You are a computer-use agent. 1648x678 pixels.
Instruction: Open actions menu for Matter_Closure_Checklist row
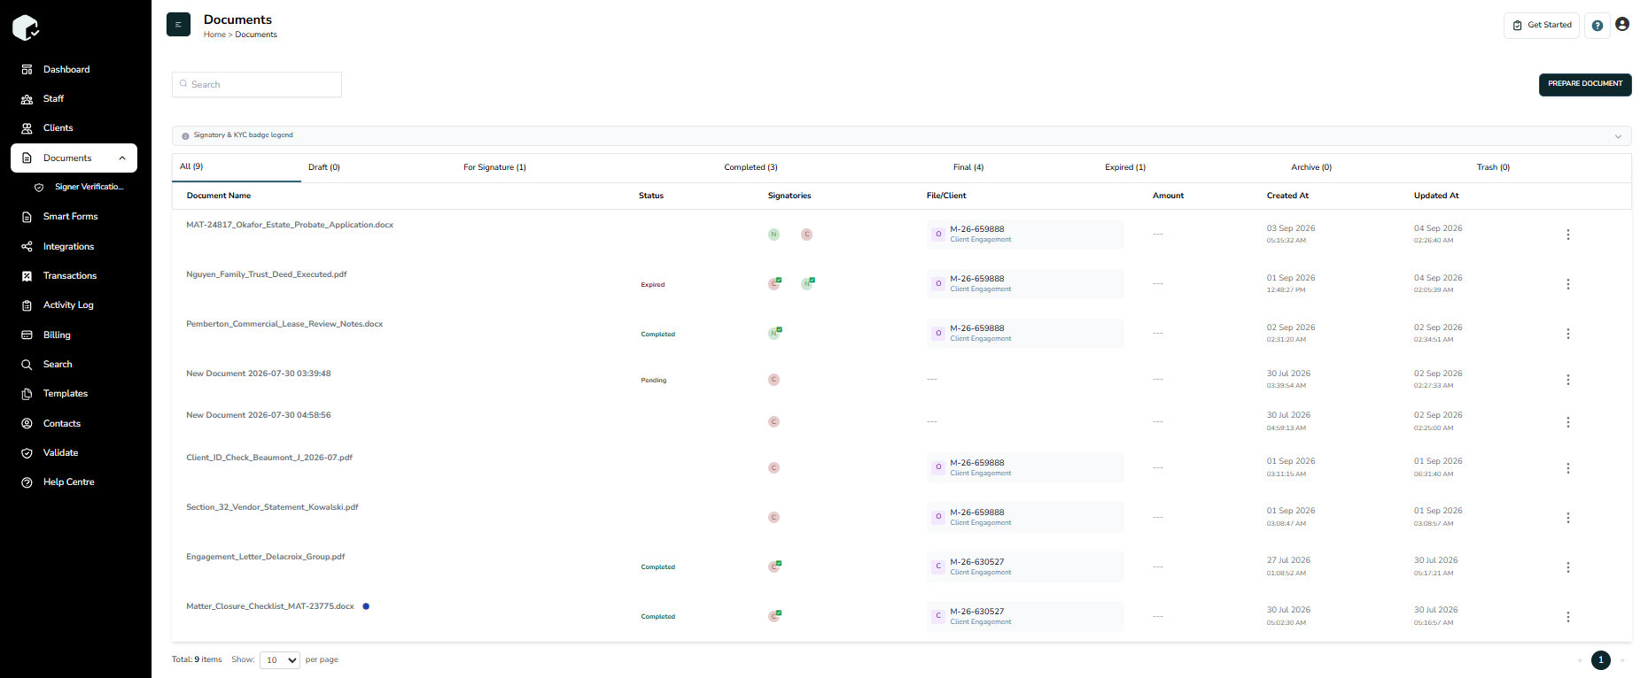click(1568, 617)
